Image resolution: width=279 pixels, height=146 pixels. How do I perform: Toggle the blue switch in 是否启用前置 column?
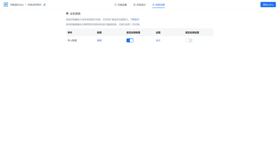(x=130, y=40)
